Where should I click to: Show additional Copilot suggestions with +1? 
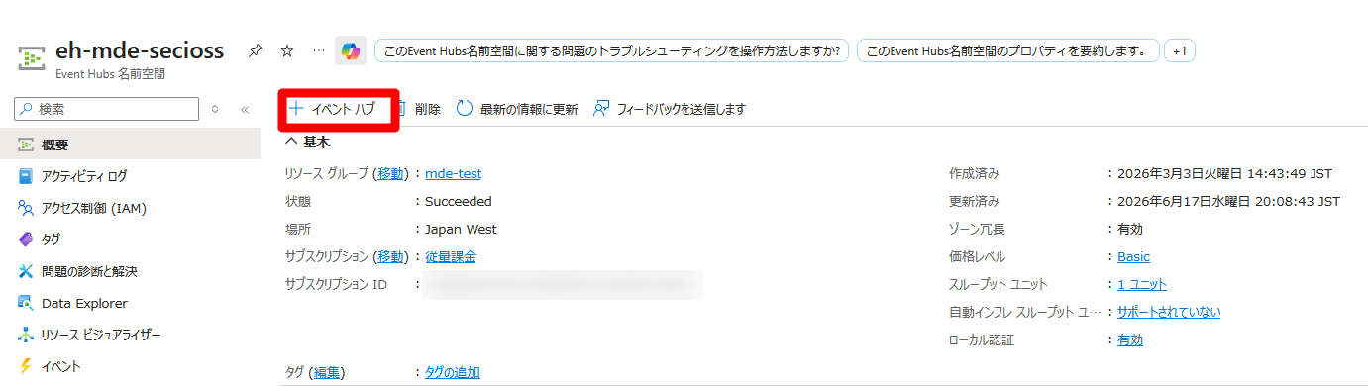point(1179,50)
